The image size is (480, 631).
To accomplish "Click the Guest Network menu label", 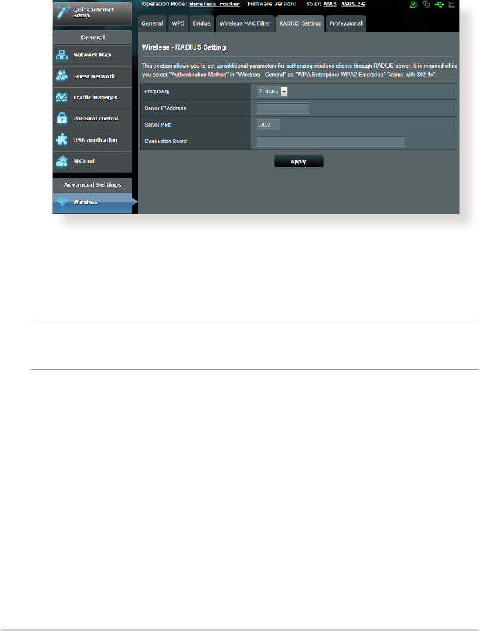I will [x=94, y=76].
